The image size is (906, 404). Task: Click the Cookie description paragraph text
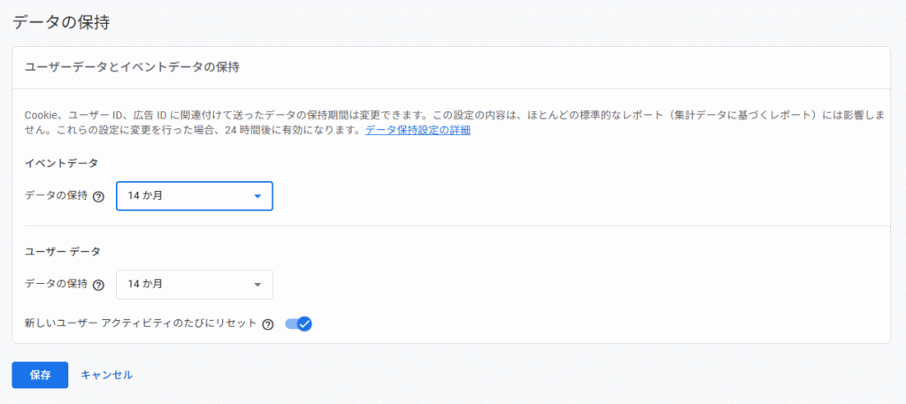point(354,115)
